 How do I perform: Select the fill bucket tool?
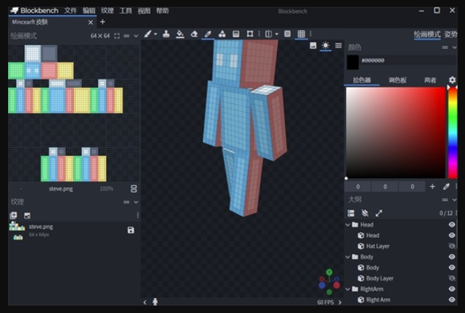coord(180,34)
